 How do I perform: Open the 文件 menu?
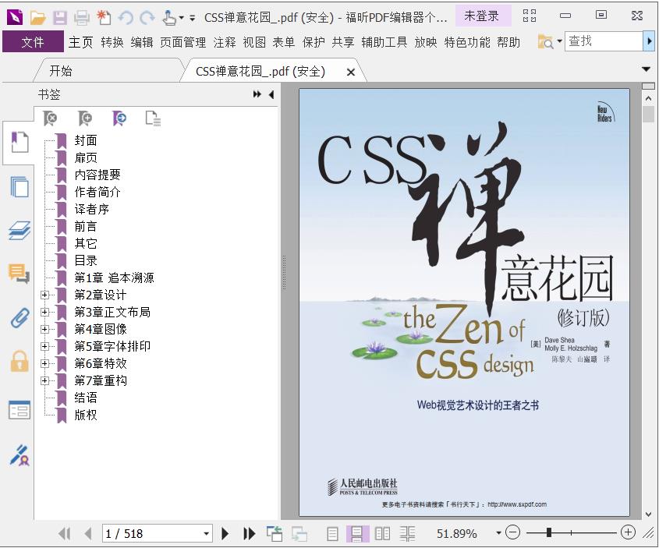[x=33, y=41]
